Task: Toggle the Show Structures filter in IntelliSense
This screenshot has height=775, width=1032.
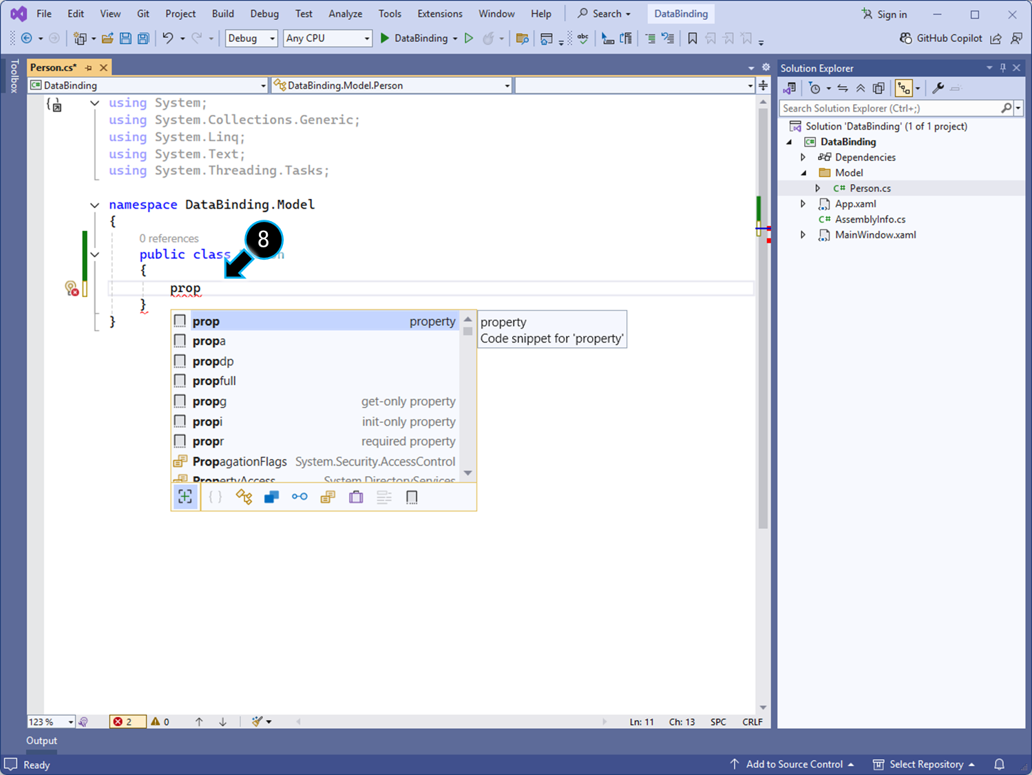Action: click(328, 497)
